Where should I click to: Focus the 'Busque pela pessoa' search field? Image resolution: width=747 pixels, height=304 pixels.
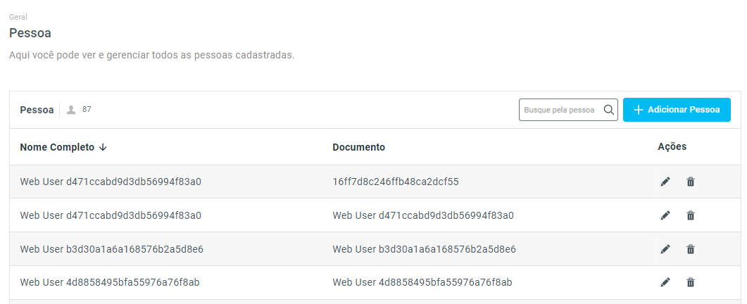[560, 110]
